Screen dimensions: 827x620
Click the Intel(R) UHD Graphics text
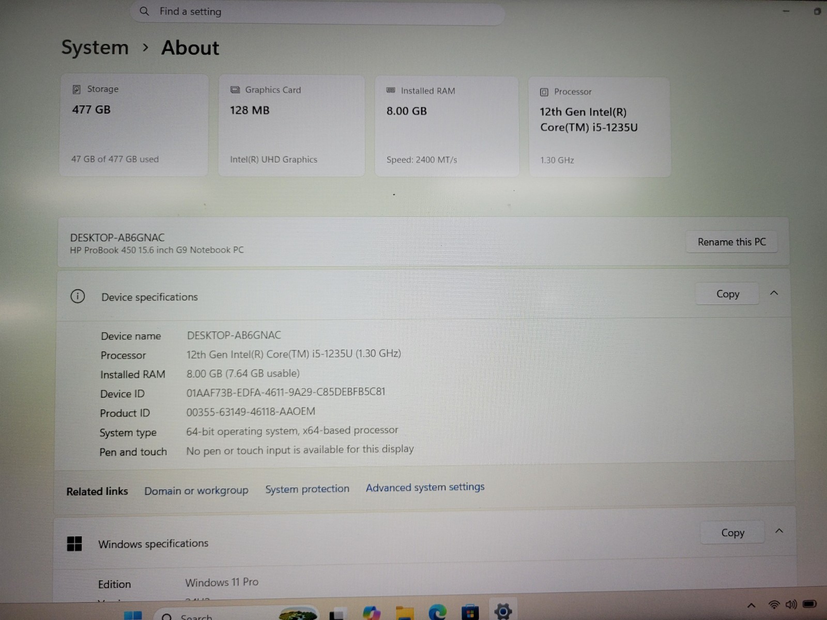(x=273, y=160)
